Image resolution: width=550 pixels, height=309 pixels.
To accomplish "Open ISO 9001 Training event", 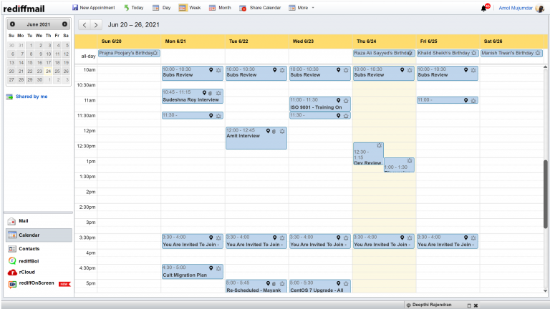I will [x=320, y=104].
